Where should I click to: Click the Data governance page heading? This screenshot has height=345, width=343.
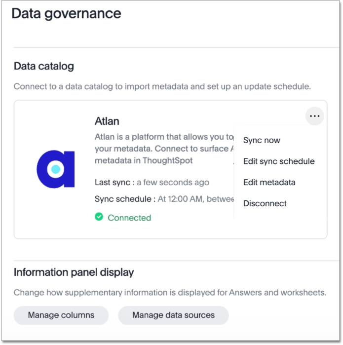click(x=66, y=13)
